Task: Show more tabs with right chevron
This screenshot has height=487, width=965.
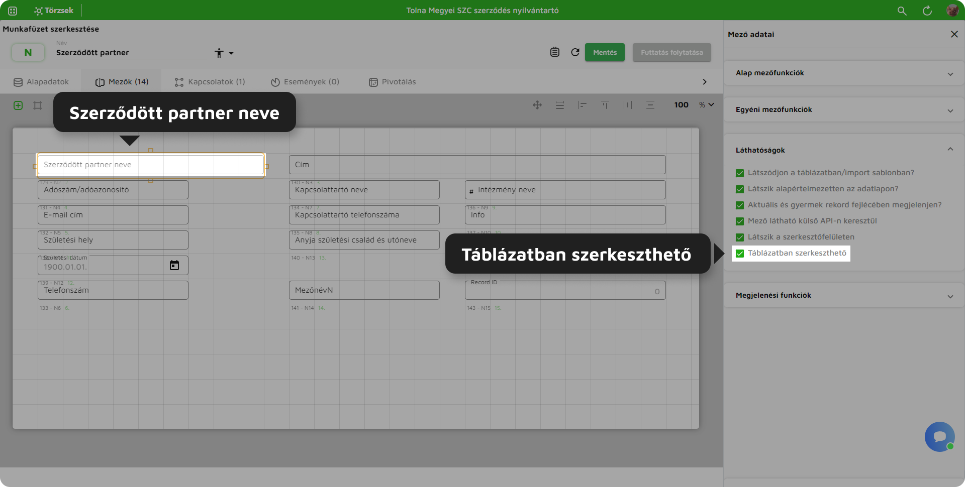Action: tap(704, 82)
